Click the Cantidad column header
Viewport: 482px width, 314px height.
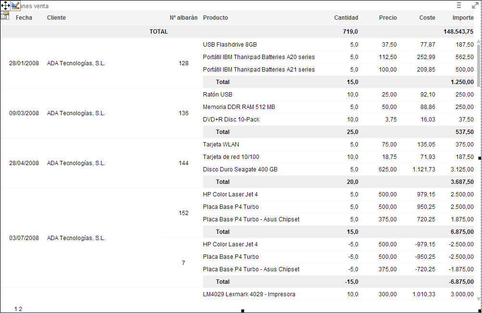pyautogui.click(x=346, y=18)
